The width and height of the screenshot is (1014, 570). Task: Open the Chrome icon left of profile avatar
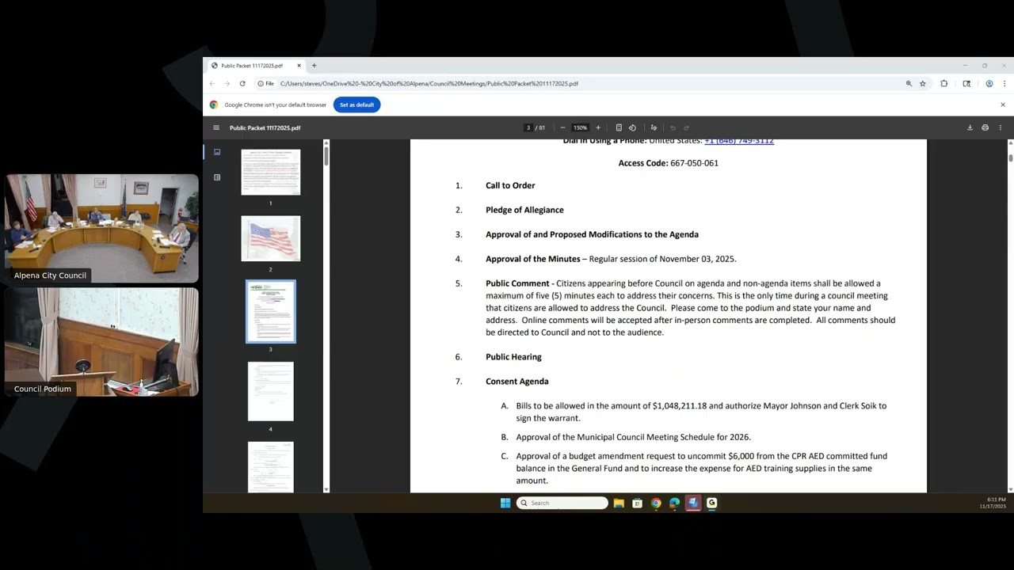966,83
